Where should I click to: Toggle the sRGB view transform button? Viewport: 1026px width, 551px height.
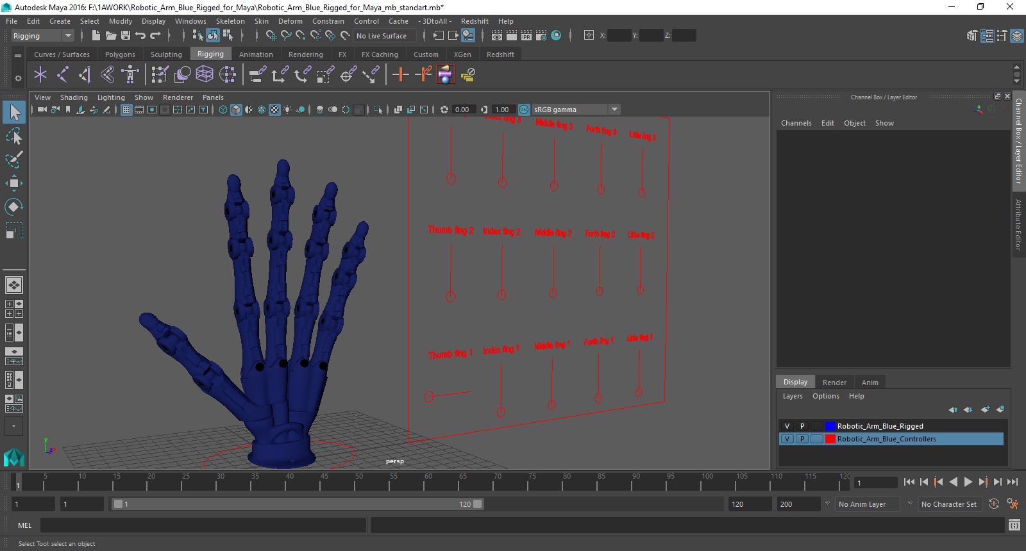[x=524, y=110]
